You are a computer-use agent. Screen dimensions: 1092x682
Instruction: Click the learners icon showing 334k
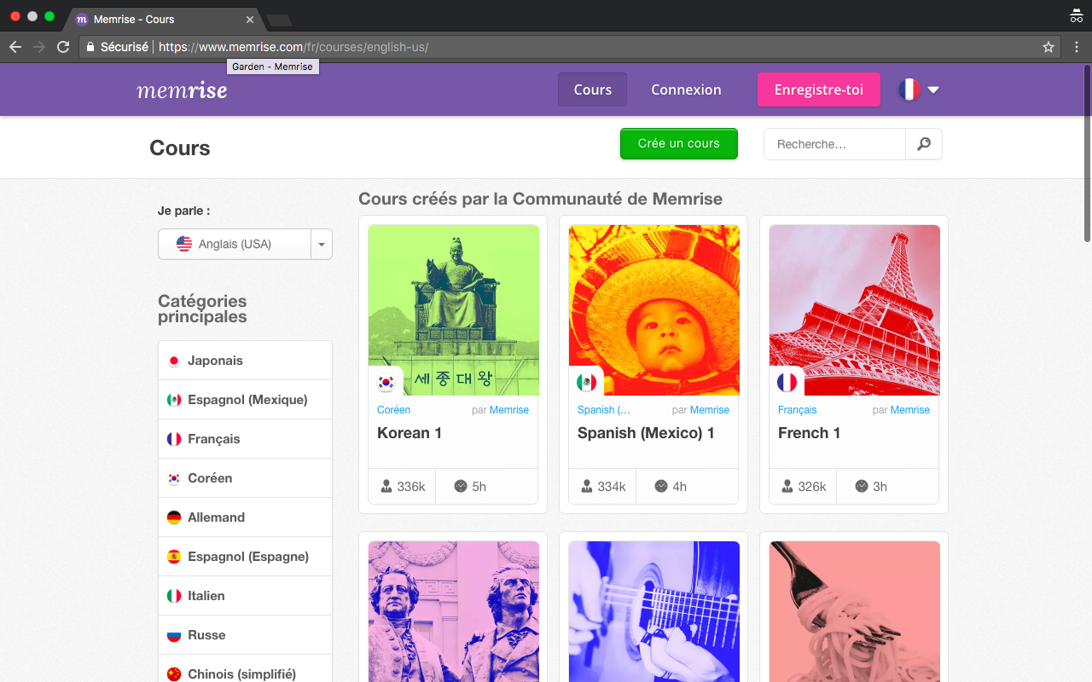click(x=587, y=486)
